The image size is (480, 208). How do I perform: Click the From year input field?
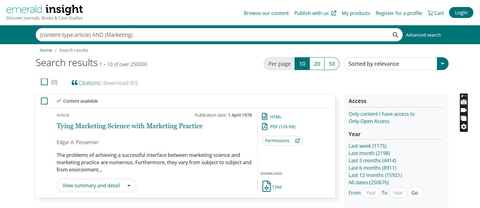[371, 193]
